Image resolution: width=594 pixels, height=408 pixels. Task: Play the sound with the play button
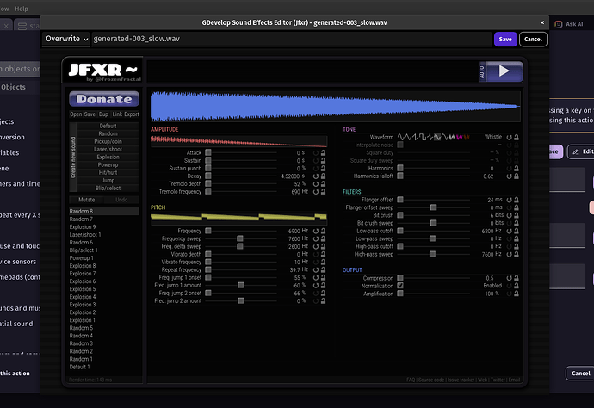505,72
